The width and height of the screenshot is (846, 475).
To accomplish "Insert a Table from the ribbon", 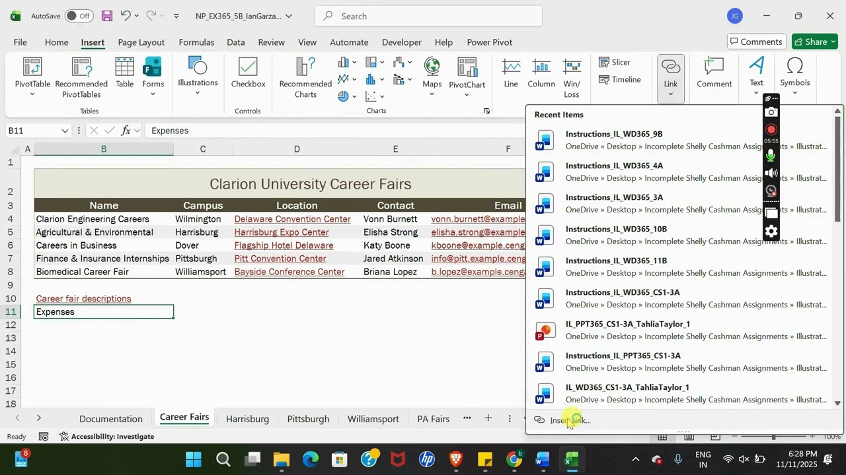I will tap(124, 73).
